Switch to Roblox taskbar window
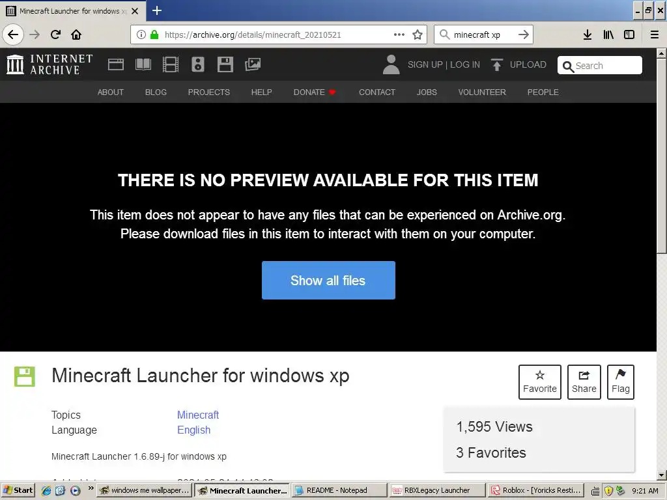This screenshot has height=500, width=667. point(535,490)
